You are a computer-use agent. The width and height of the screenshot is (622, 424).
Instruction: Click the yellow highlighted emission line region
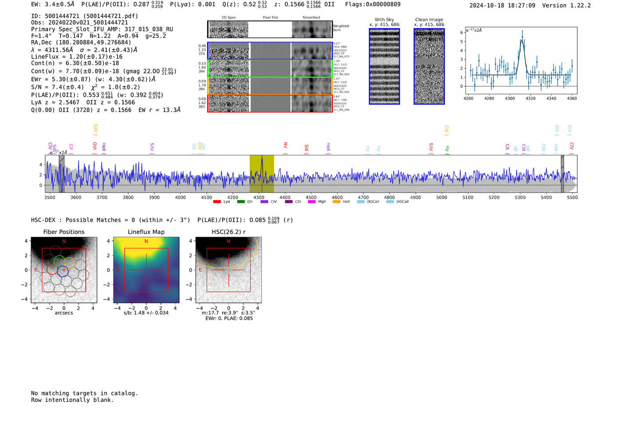262,174
